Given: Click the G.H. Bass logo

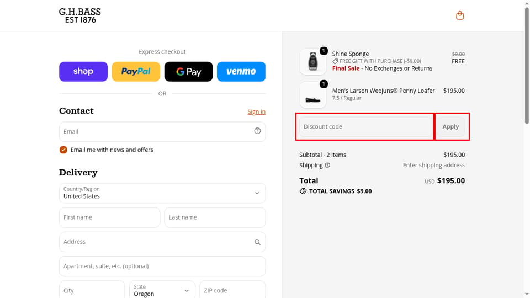Looking at the screenshot, I should [79, 15].
